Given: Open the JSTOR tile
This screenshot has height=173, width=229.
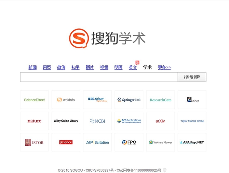Looking at the screenshot, I should pos(34,142).
